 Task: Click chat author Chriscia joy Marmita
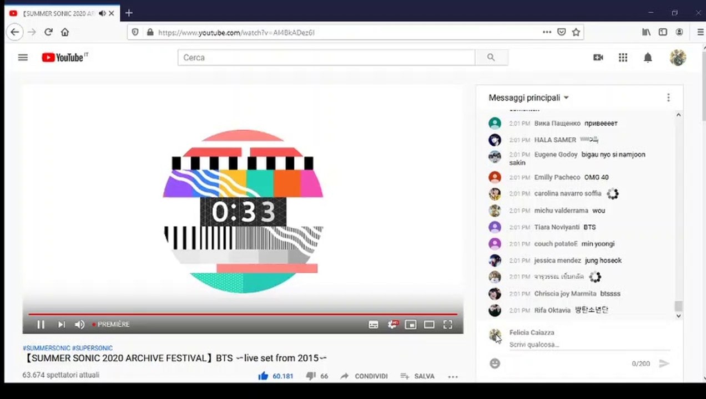tap(565, 294)
